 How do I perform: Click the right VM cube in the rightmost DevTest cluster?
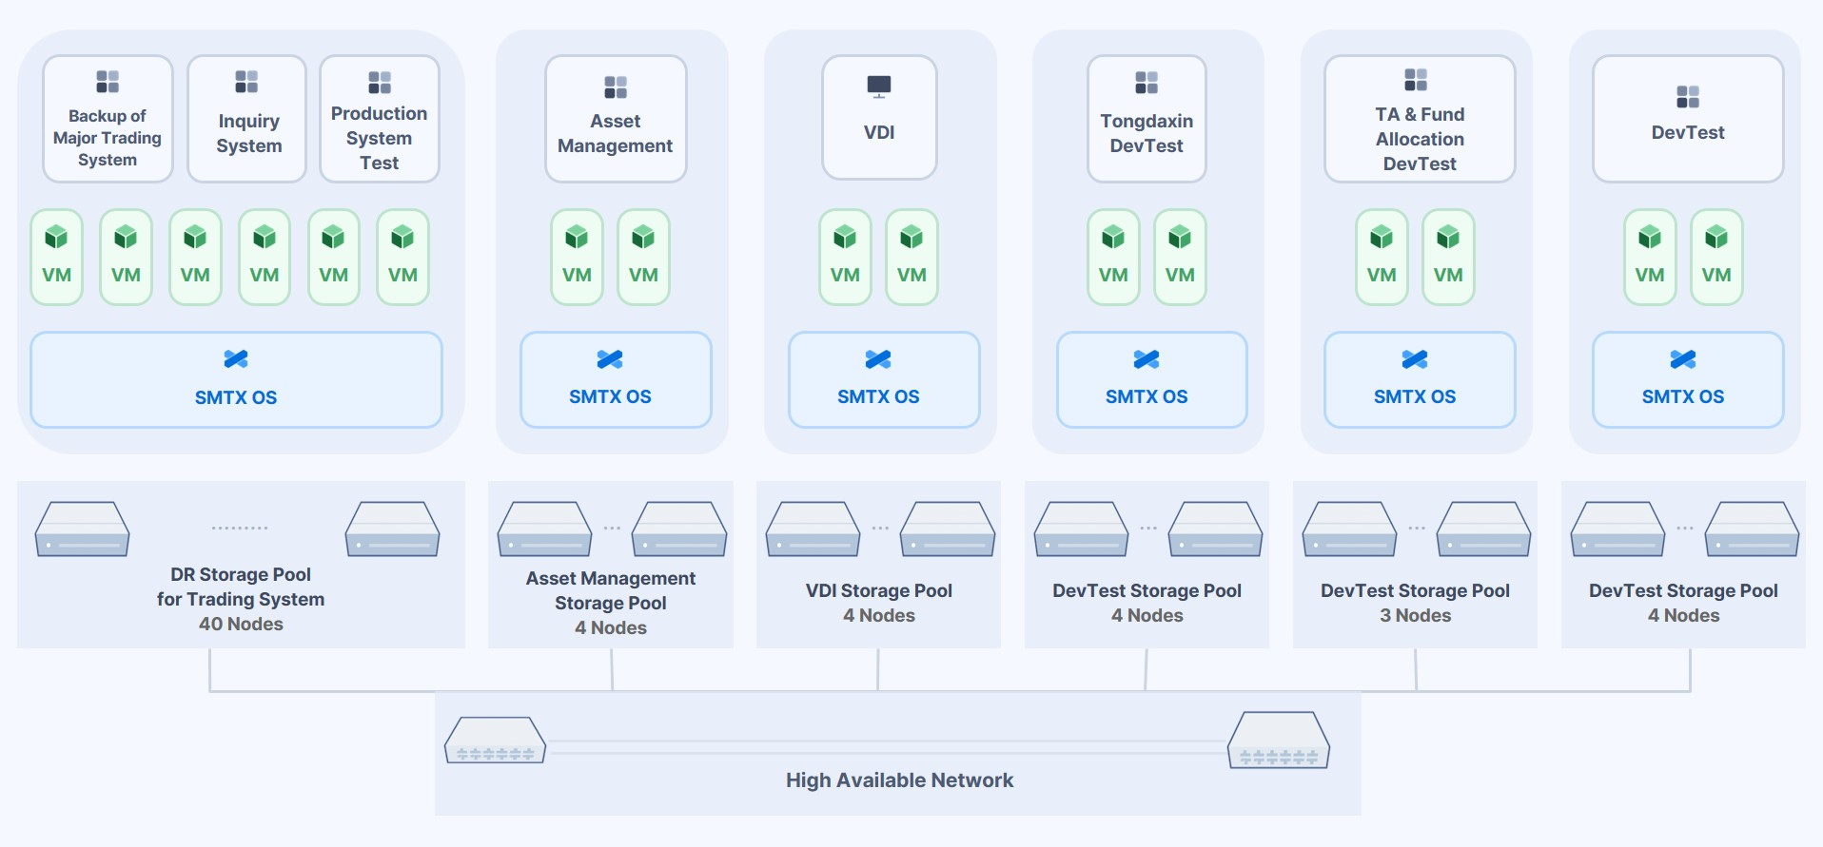click(x=1716, y=237)
